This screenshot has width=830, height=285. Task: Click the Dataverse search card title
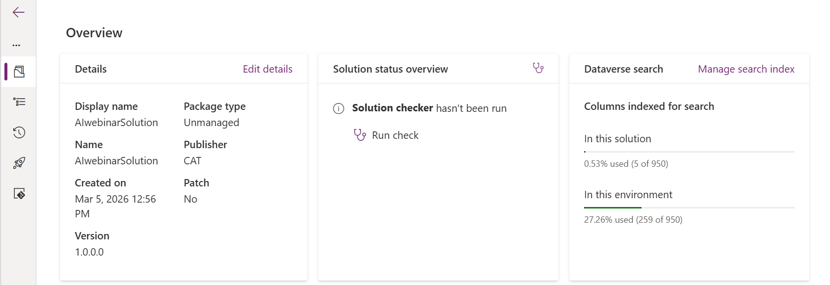pyautogui.click(x=623, y=69)
